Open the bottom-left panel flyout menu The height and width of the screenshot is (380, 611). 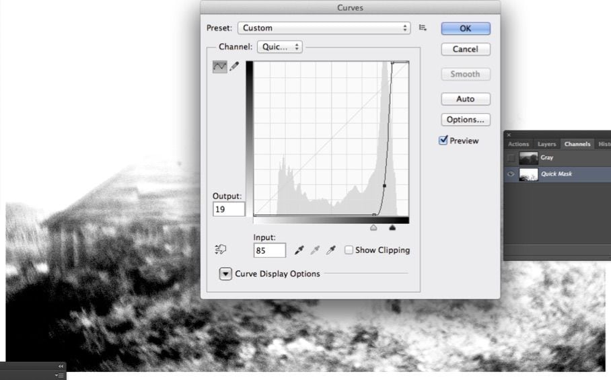[60, 375]
